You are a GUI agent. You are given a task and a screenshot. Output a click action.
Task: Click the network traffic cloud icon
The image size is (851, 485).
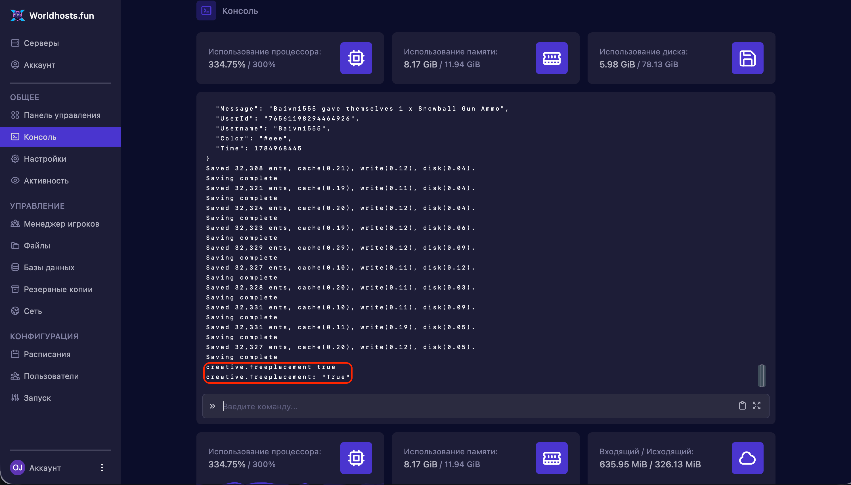747,458
